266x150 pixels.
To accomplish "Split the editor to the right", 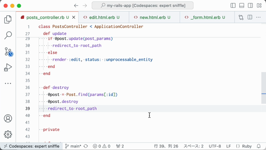I will tap(250, 17).
